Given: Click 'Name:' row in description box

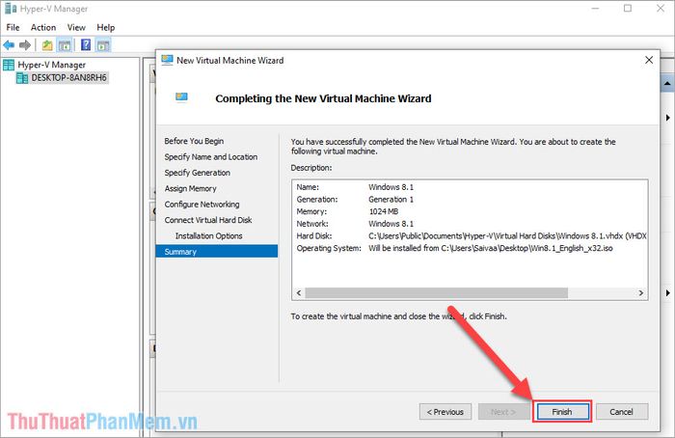Looking at the screenshot, I should (x=355, y=187).
